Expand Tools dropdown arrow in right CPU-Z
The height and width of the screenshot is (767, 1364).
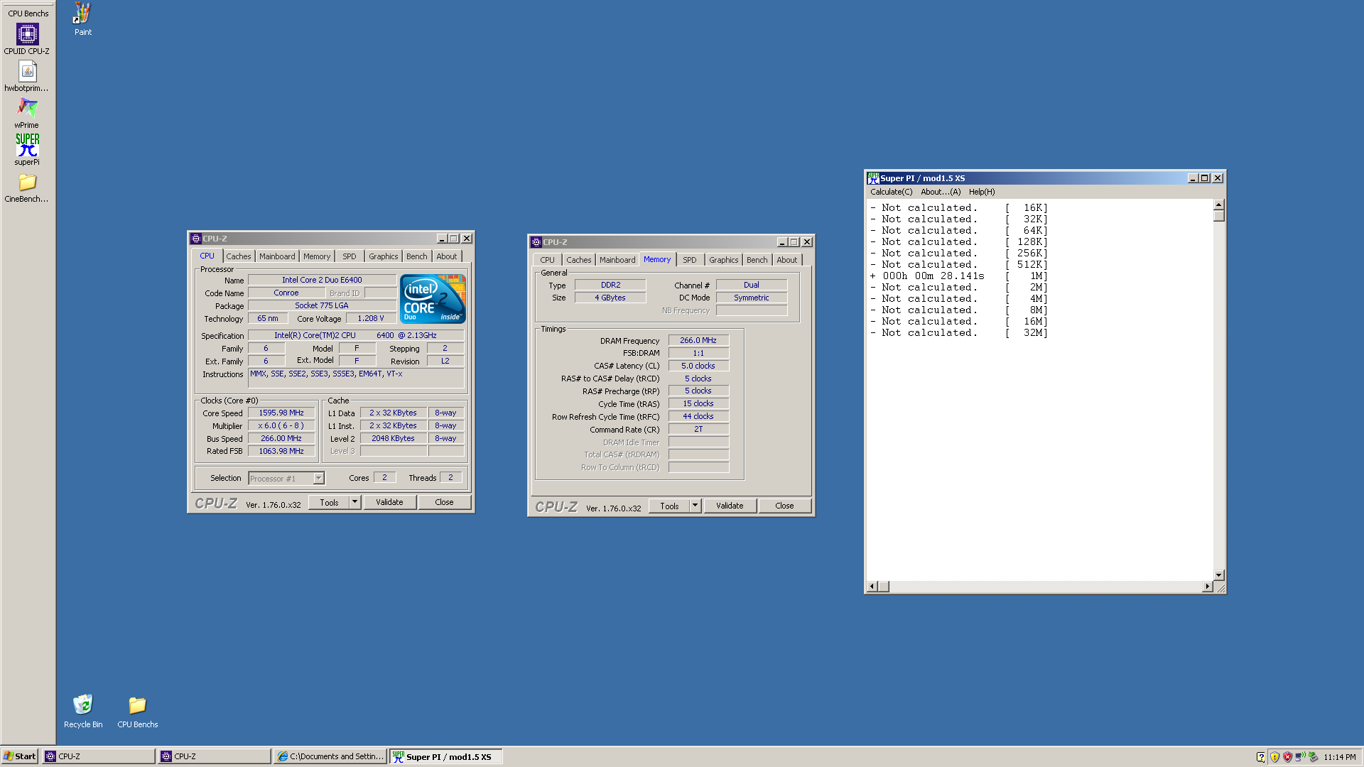point(695,506)
